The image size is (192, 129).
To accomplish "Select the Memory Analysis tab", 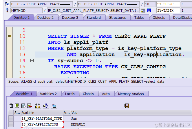I will [131, 94].
